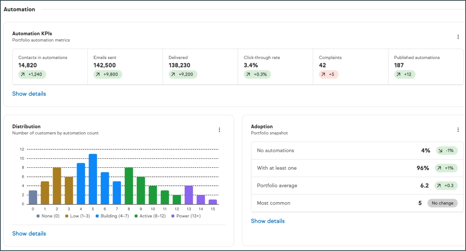Click the No change badge
Screen dimensions: 466x251
442,203
